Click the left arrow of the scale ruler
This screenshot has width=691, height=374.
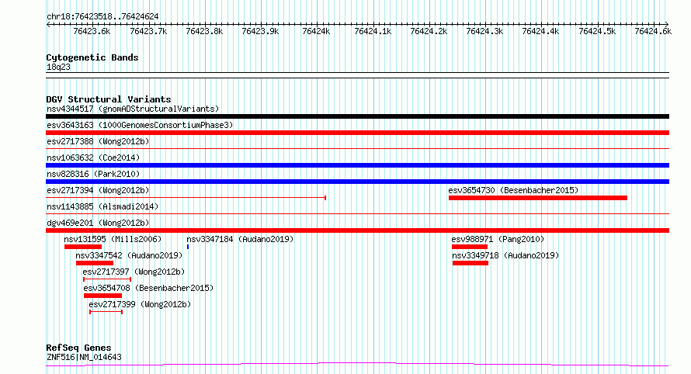tap(48, 25)
